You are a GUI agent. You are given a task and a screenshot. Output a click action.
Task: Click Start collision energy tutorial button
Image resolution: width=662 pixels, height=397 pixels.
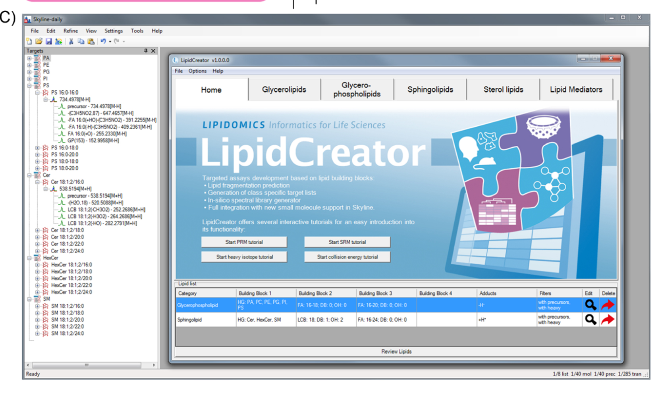[347, 257]
